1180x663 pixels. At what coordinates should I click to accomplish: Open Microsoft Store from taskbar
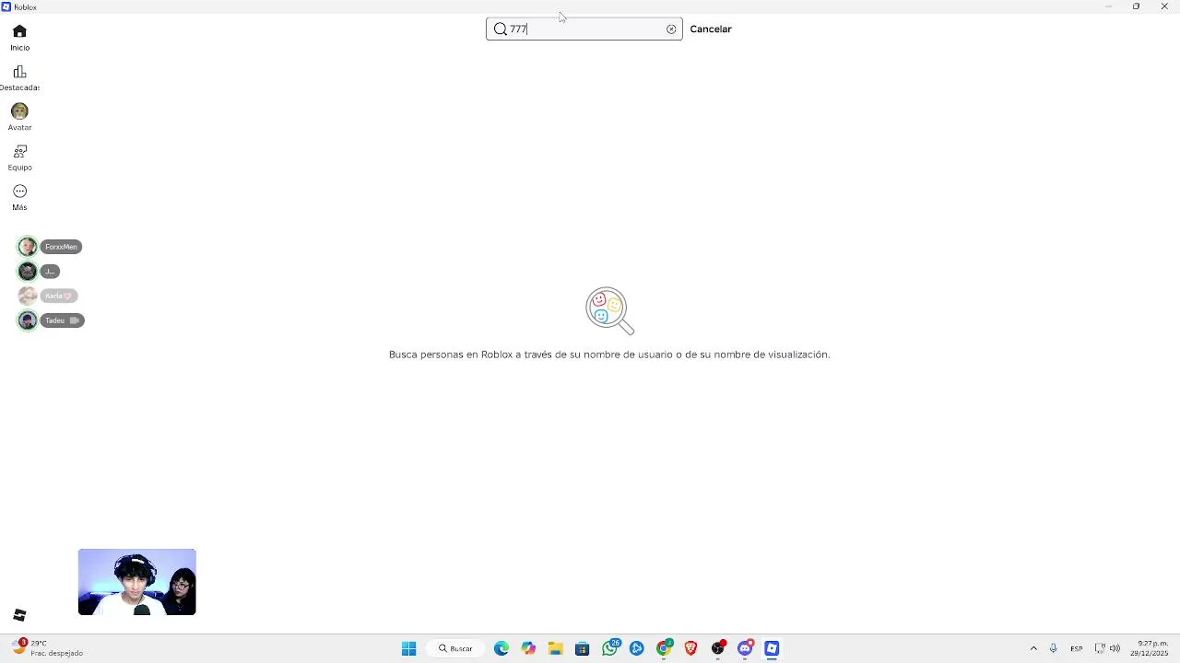coord(582,649)
